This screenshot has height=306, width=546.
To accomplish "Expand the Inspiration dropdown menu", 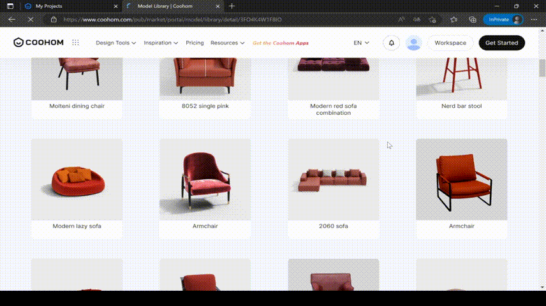I will [161, 43].
